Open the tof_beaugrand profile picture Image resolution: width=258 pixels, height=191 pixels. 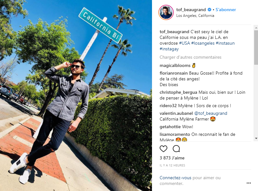166,12
